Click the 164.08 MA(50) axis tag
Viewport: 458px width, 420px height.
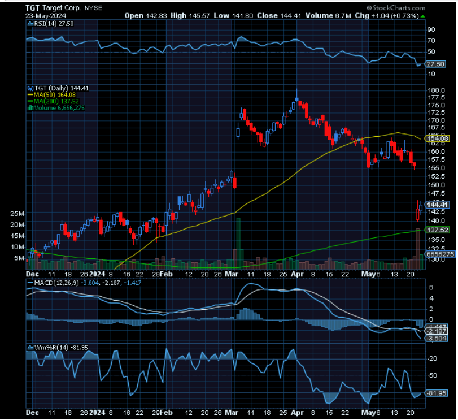tap(438, 137)
